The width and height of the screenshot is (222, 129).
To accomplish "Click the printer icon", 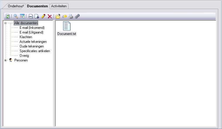I will click(71, 16).
